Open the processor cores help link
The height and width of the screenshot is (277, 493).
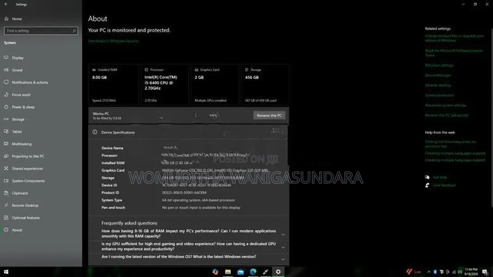click(450, 144)
